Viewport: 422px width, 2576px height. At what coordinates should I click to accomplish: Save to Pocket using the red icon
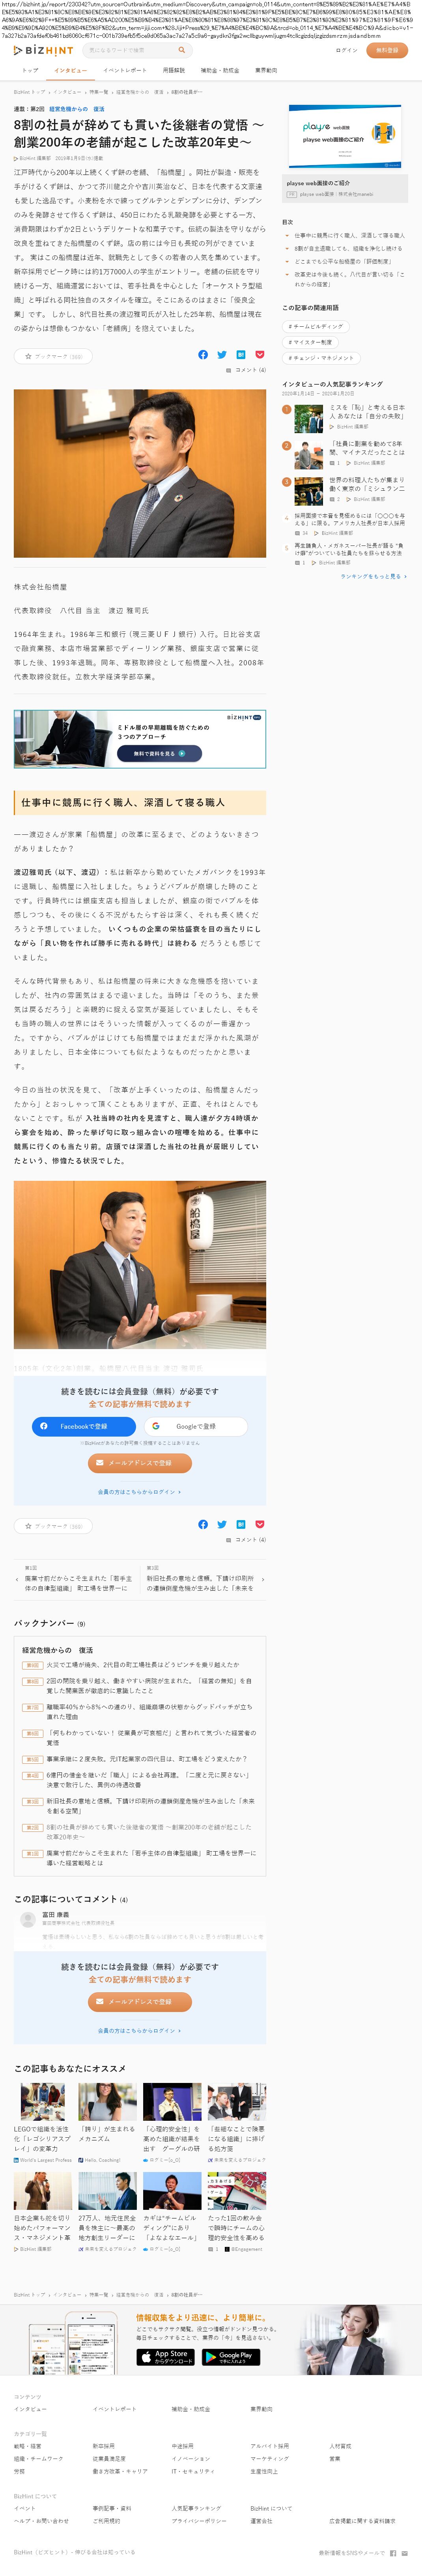(259, 354)
